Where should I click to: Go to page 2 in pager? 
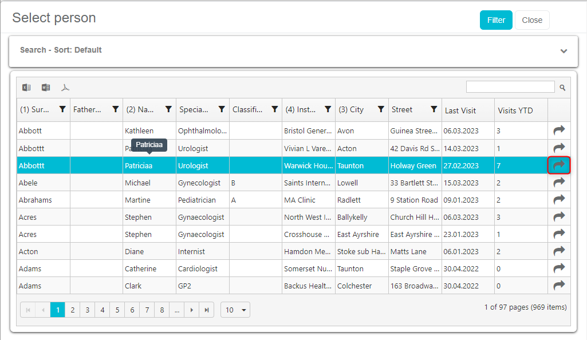click(72, 310)
